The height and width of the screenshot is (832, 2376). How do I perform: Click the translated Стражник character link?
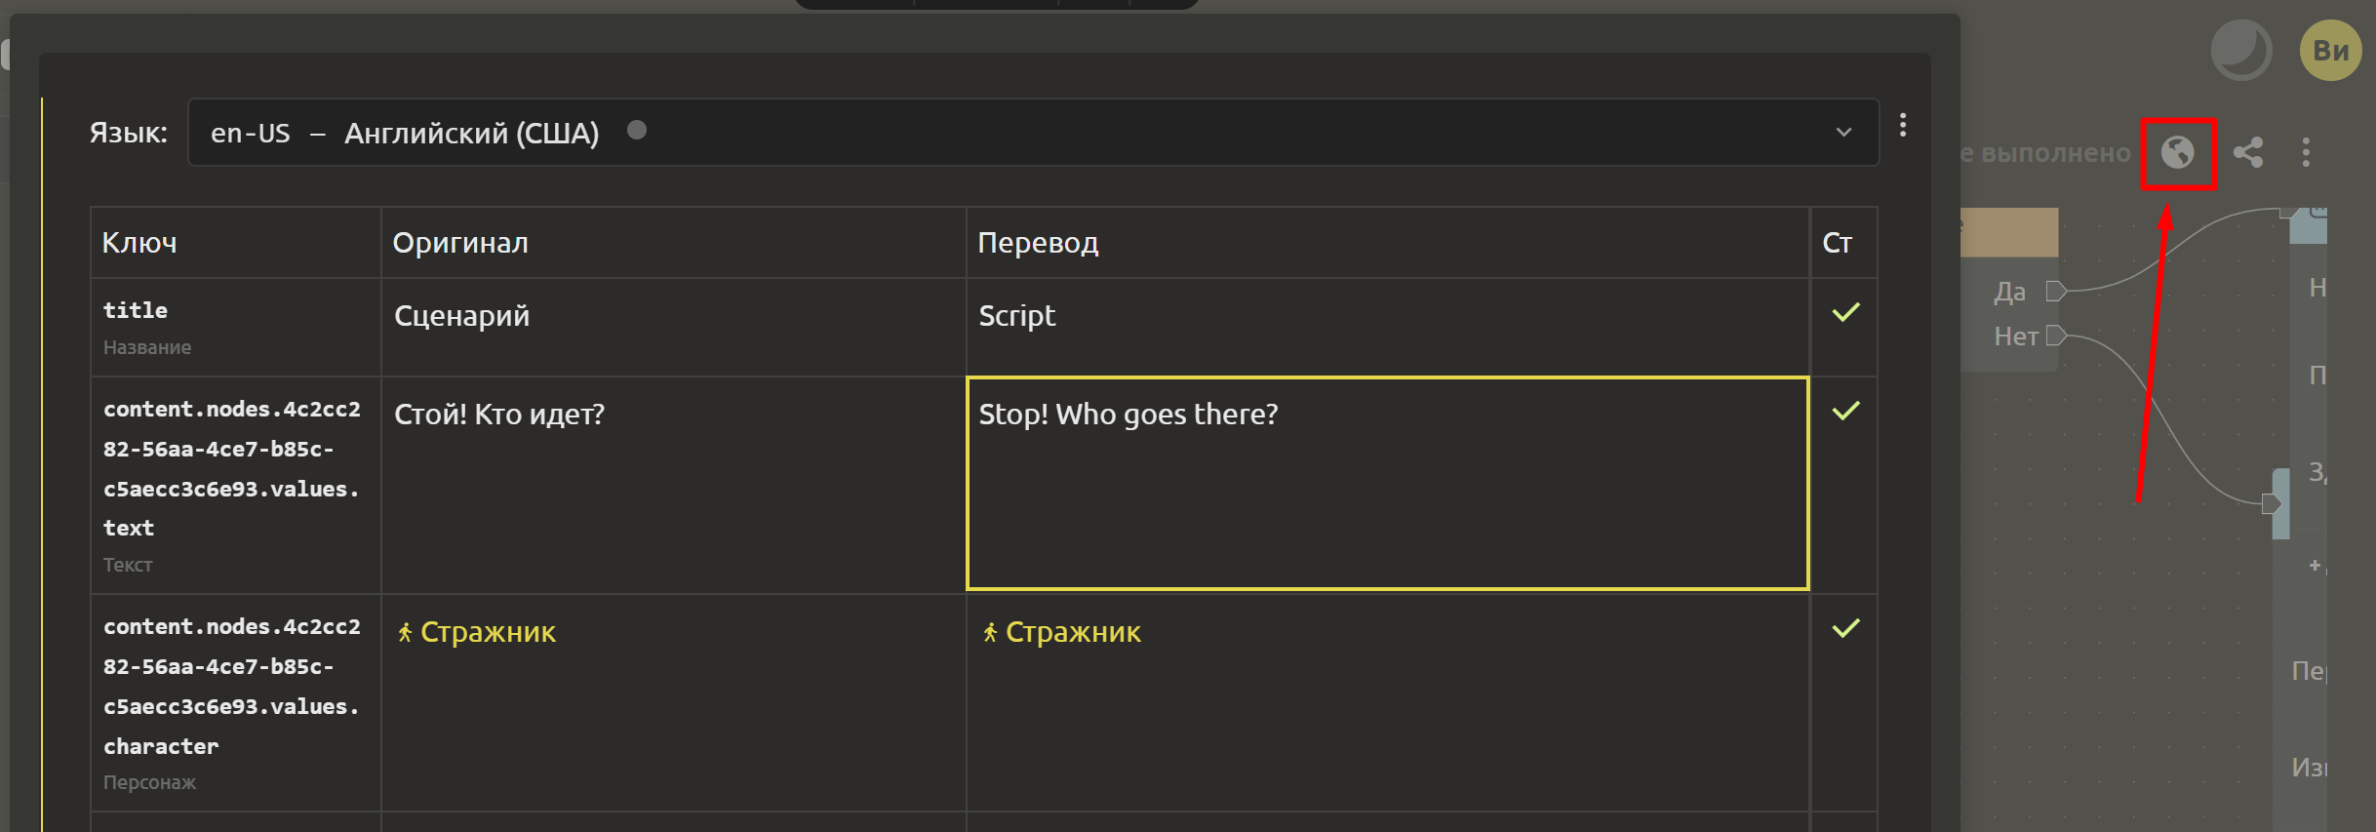(1061, 632)
